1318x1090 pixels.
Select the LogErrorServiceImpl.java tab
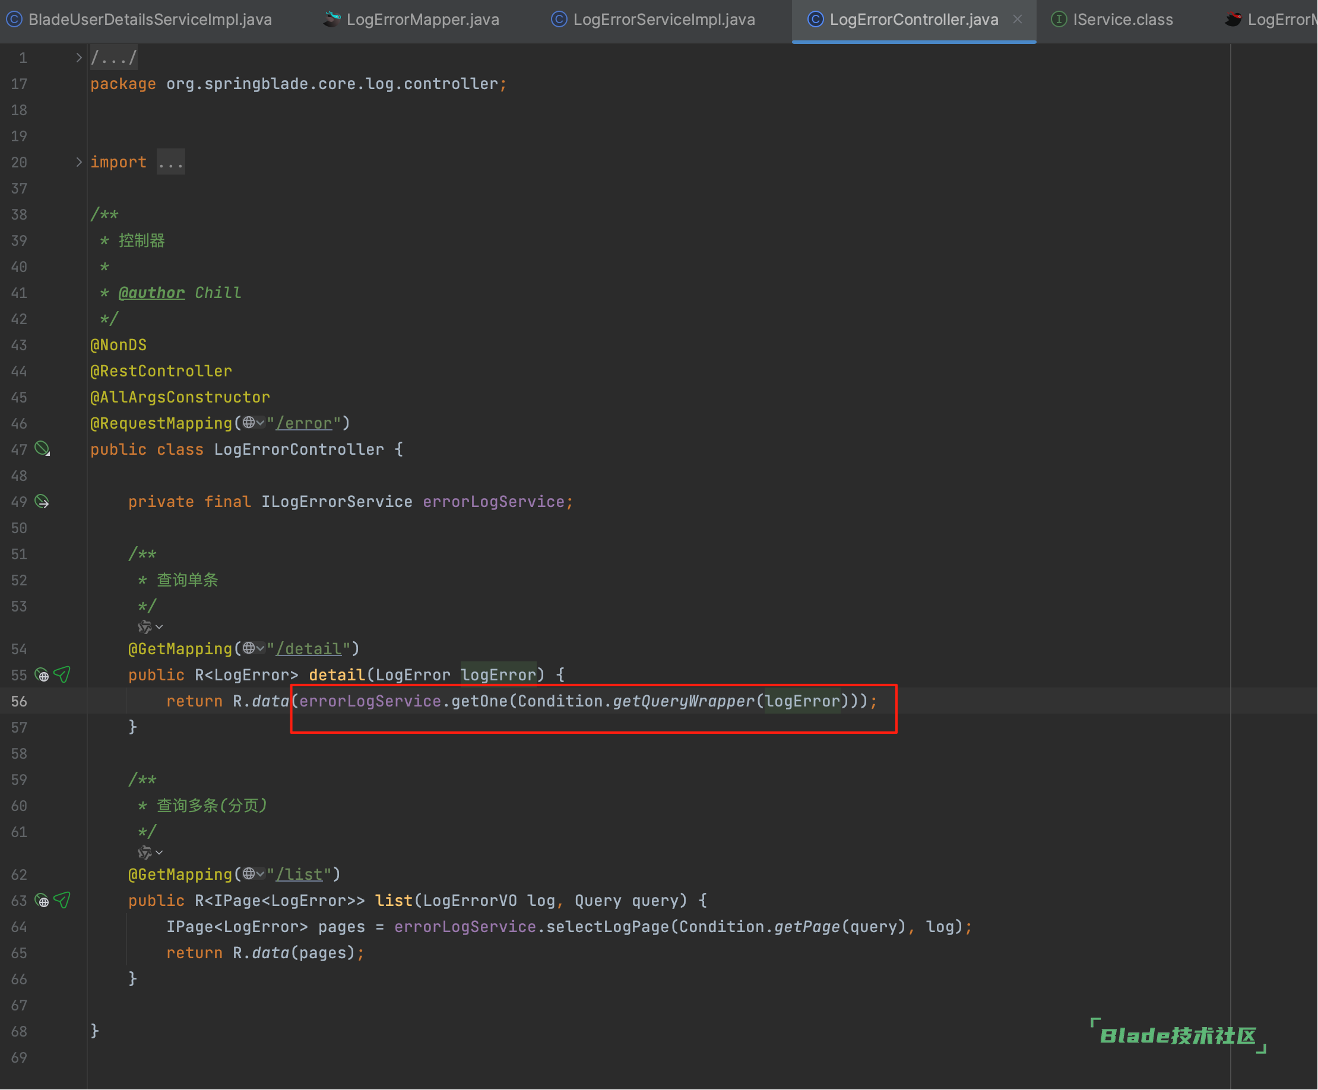652,20
